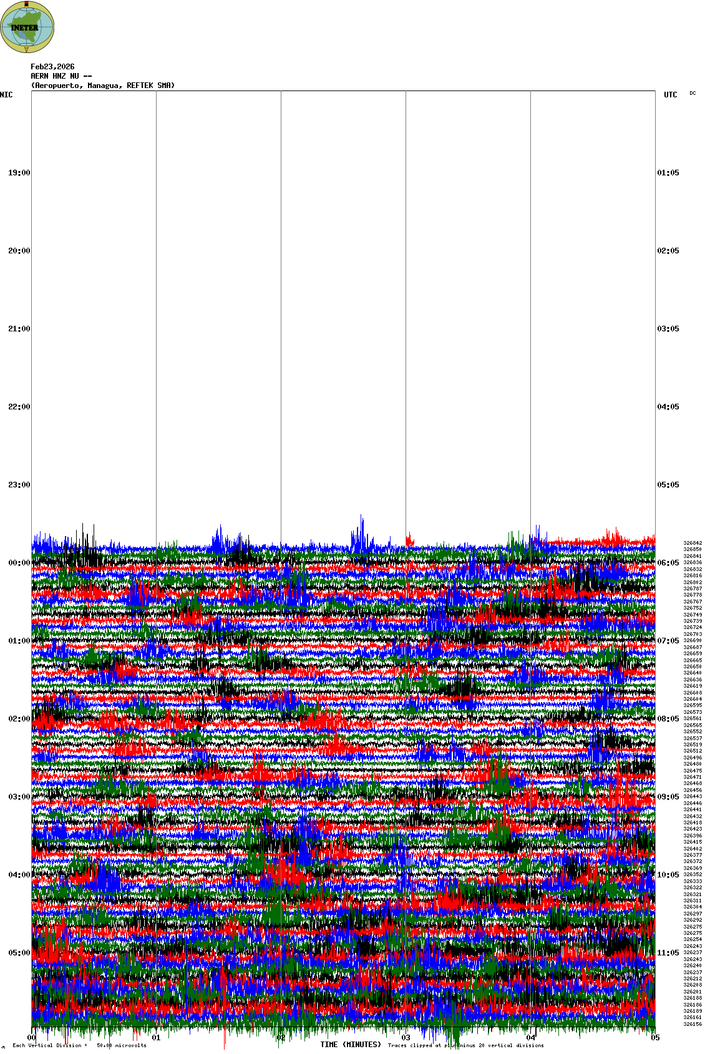Viewport: 705px width, 1054px height.
Task: Click the NIC time zone header
Action: point(6,95)
